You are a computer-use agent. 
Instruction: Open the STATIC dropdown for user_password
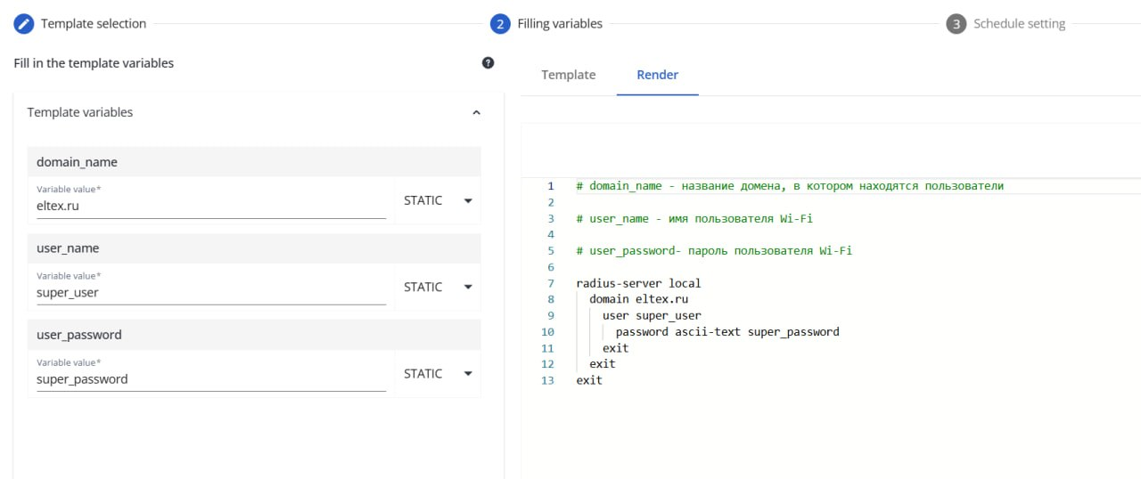click(x=437, y=374)
